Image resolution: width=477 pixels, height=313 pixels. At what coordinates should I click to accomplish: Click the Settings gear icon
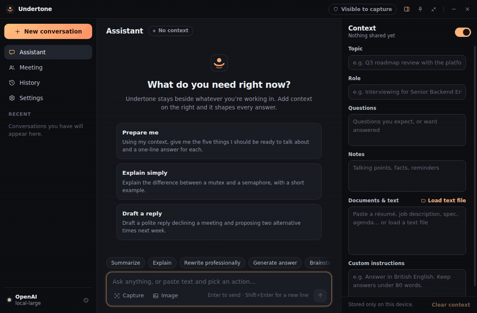(x=12, y=98)
